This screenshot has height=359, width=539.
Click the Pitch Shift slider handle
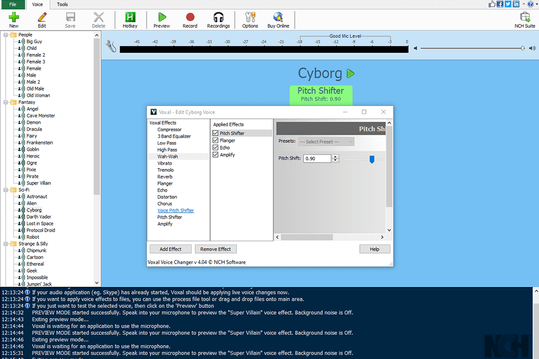(x=372, y=159)
